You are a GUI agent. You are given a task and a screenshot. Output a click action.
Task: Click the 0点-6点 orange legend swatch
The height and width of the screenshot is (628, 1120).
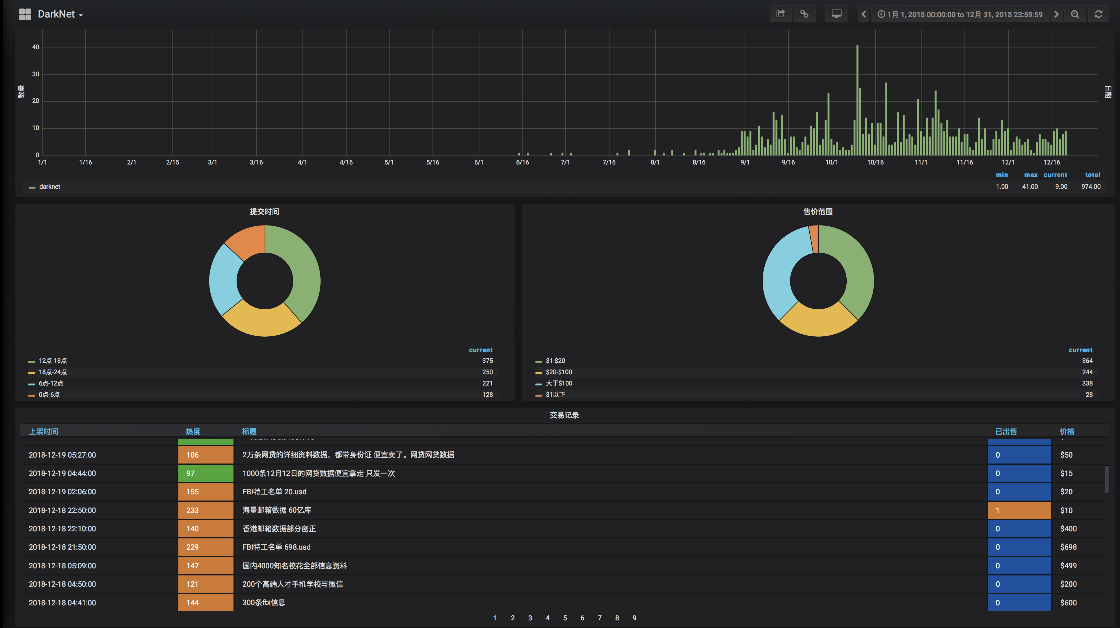coord(31,395)
